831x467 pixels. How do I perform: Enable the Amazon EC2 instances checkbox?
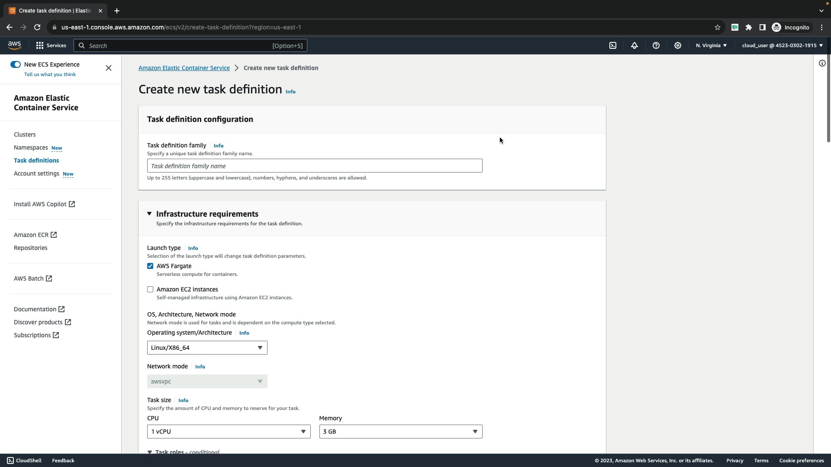(150, 289)
